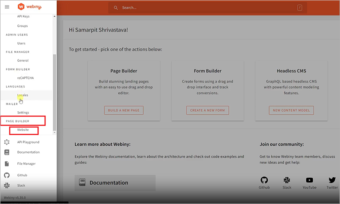
Task: Open Github community icon
Action: (x=264, y=180)
